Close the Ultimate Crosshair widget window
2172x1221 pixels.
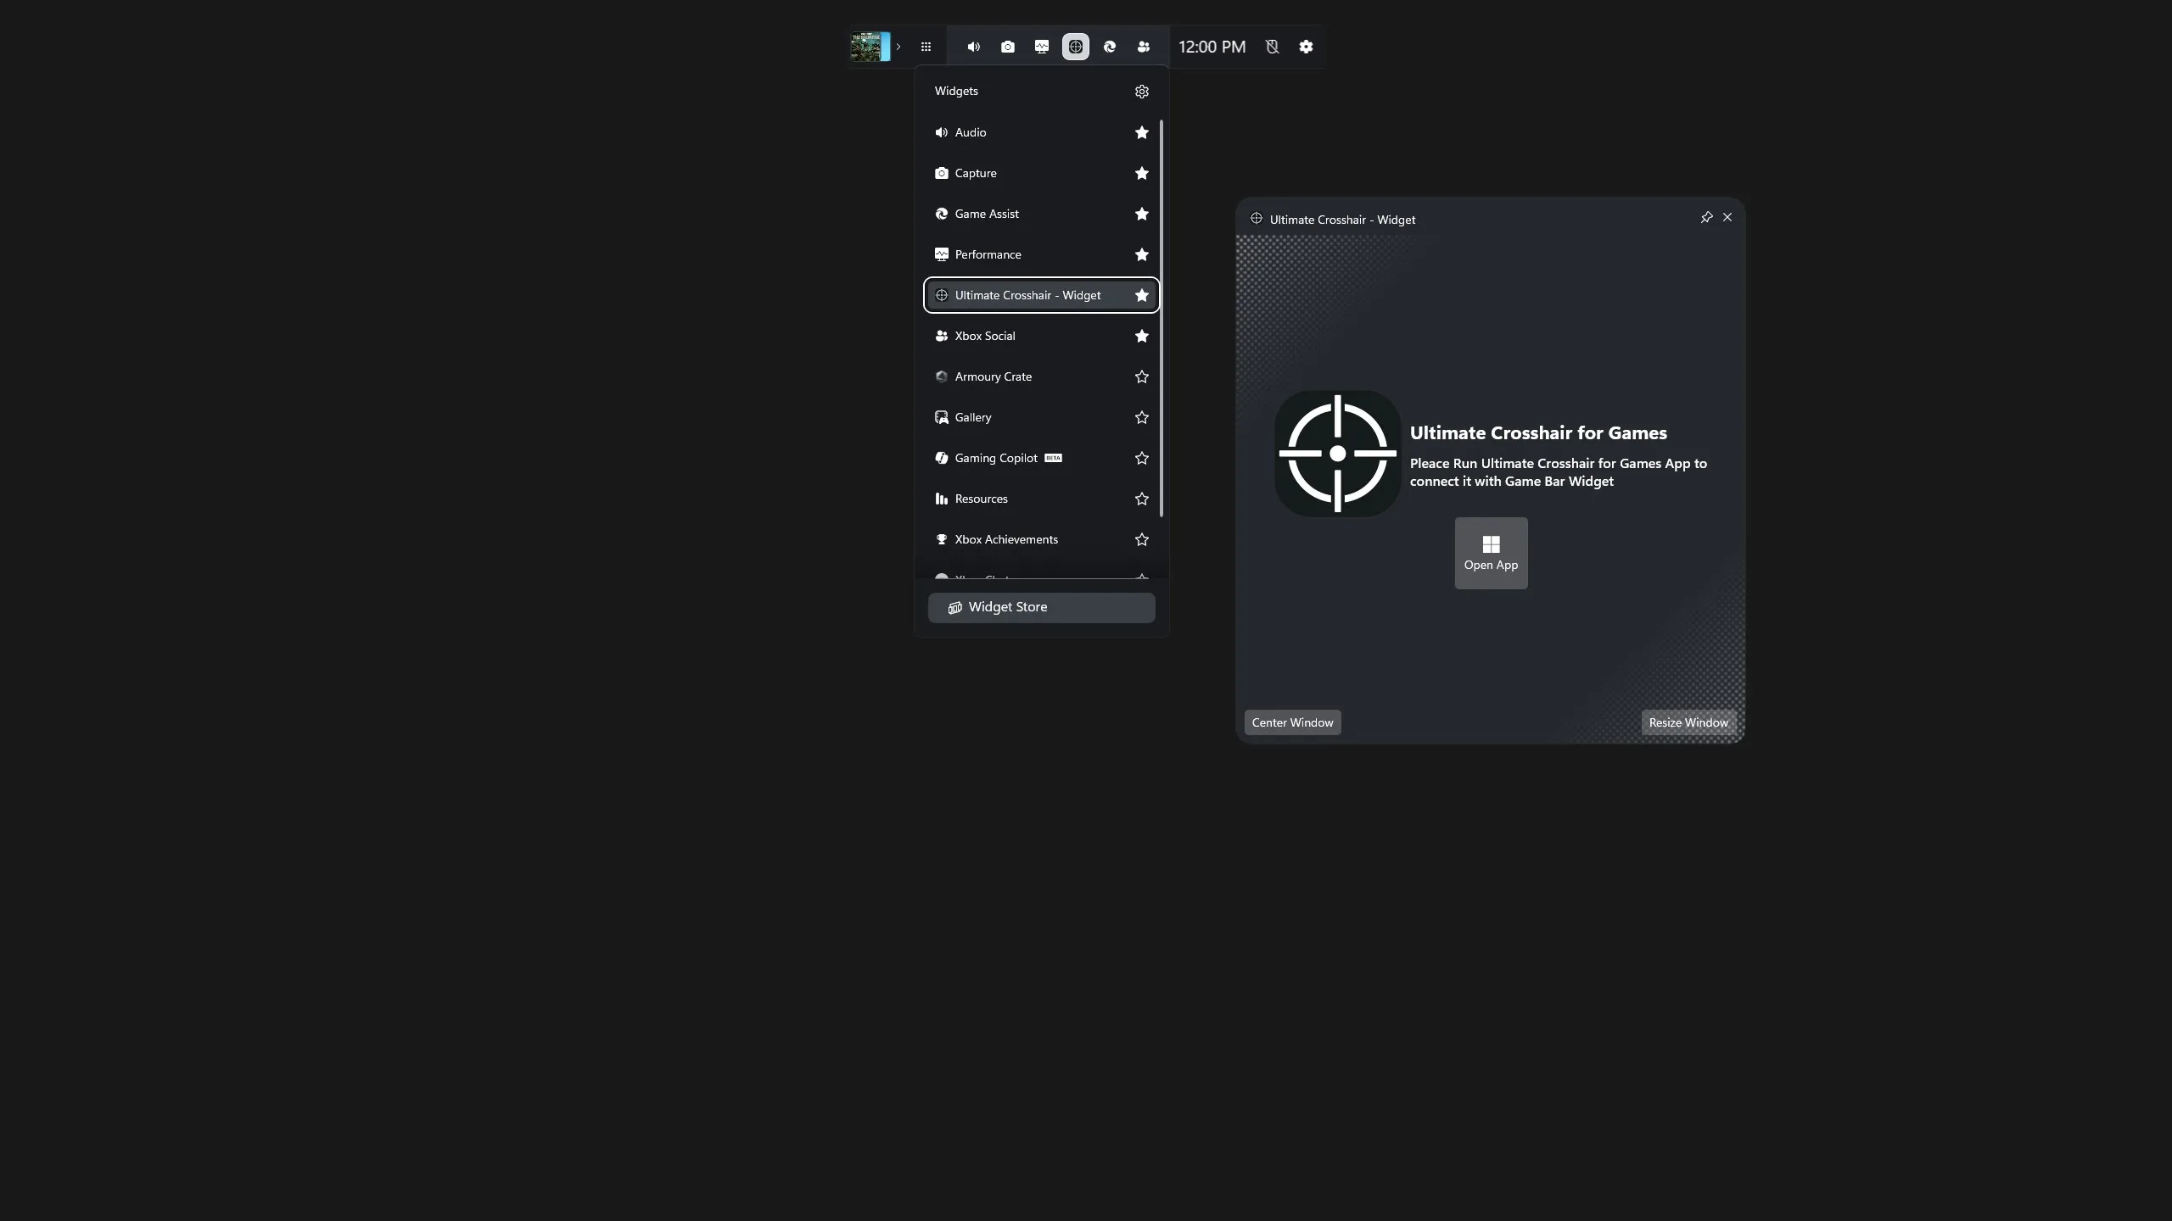(x=1727, y=218)
